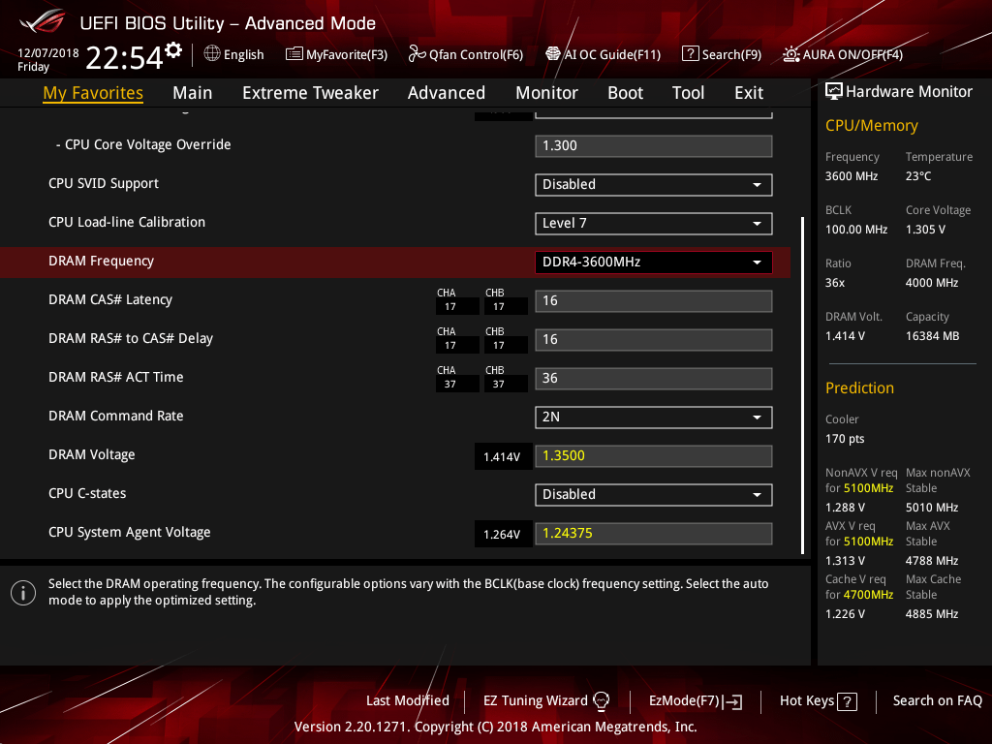Screen dimensions: 992x744
Task: Click Core Voltage 1.305 V value
Action: [925, 230]
